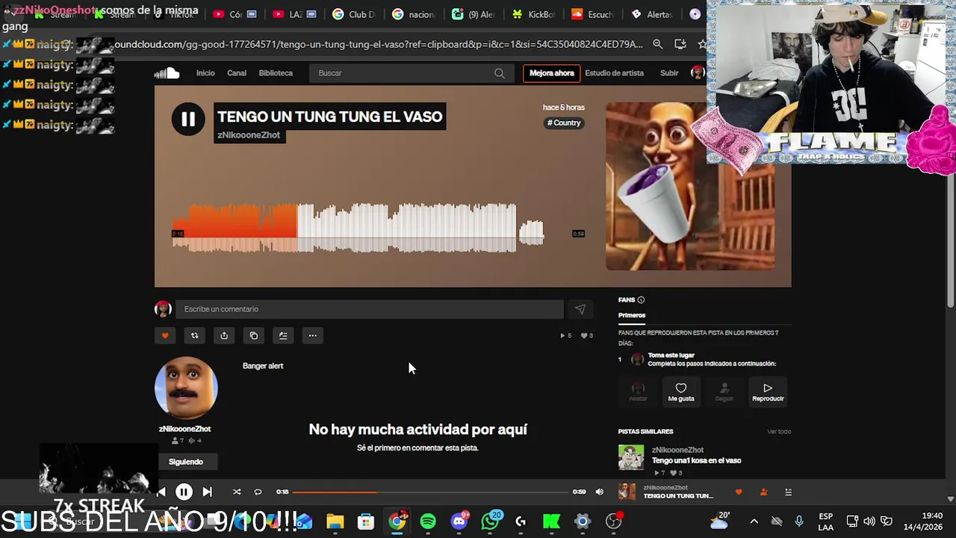Go to Inicio in SoundCloud navigation
Screen dimensions: 956x538
coord(205,73)
